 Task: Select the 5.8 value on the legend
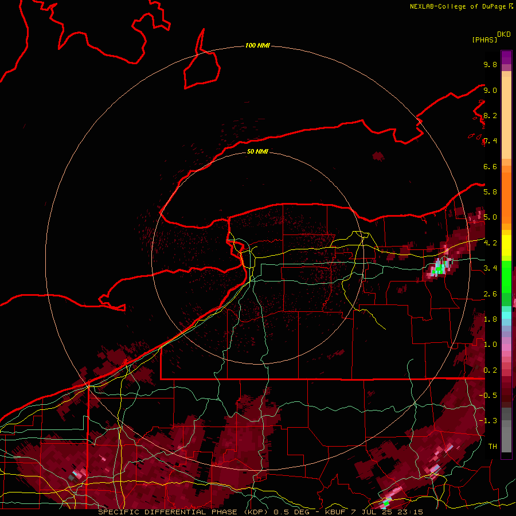pyautogui.click(x=490, y=191)
